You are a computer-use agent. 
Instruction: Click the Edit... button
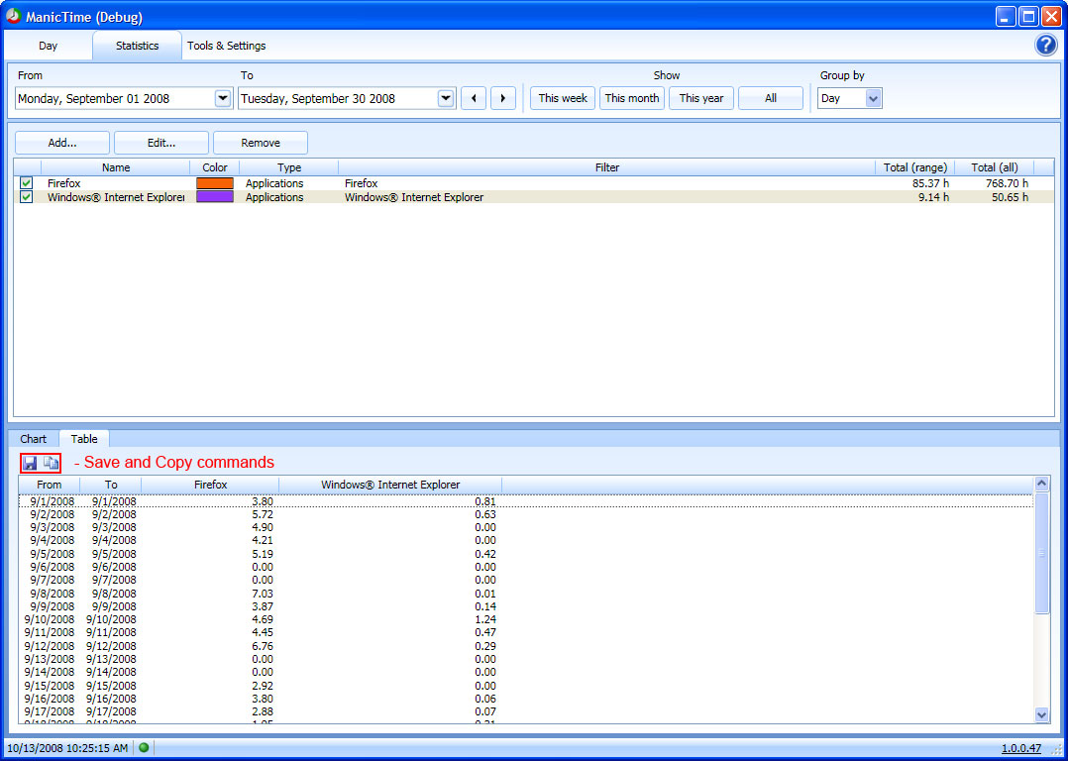pos(161,143)
